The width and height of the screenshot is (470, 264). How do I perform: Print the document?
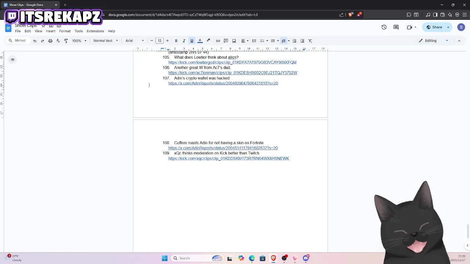tap(50, 41)
